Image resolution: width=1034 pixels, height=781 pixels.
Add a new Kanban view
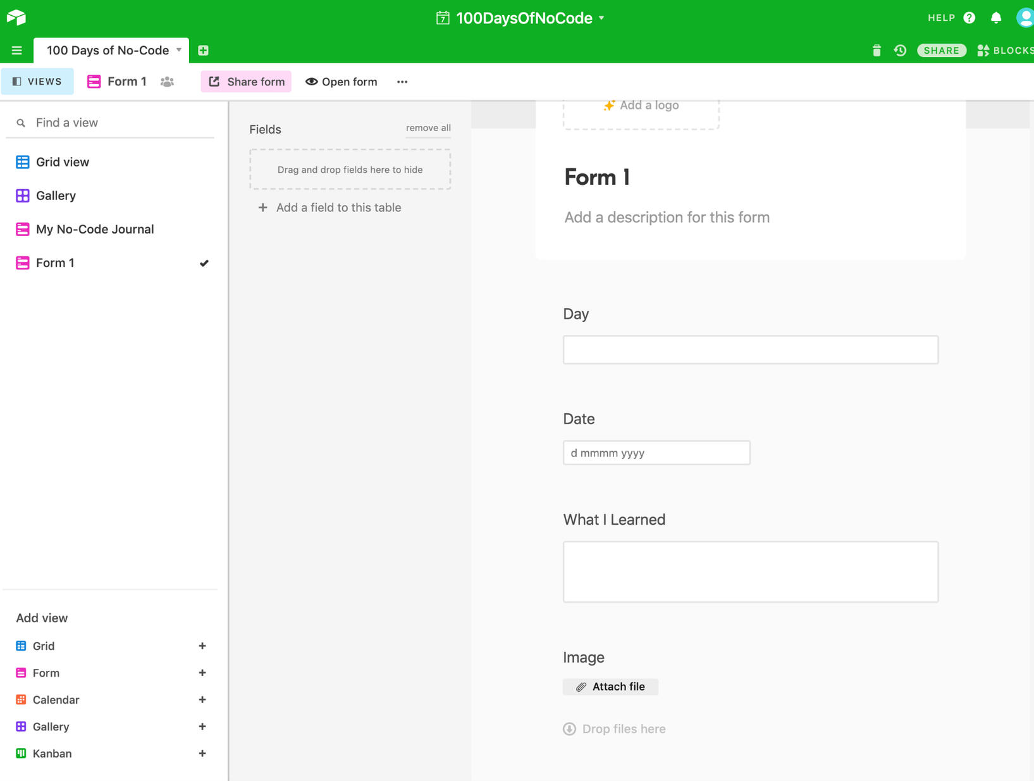click(x=202, y=753)
